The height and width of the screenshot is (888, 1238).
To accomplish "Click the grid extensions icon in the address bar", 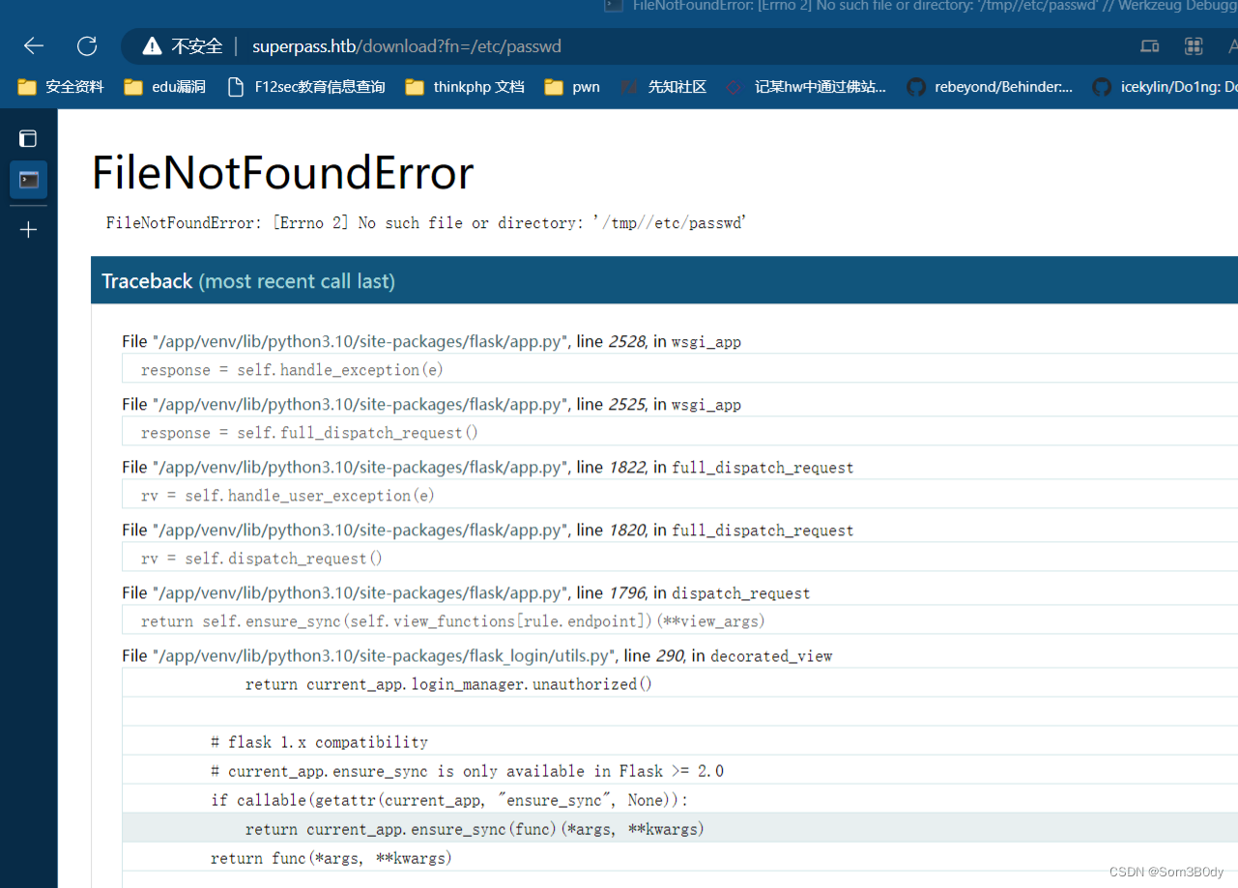I will (1194, 46).
